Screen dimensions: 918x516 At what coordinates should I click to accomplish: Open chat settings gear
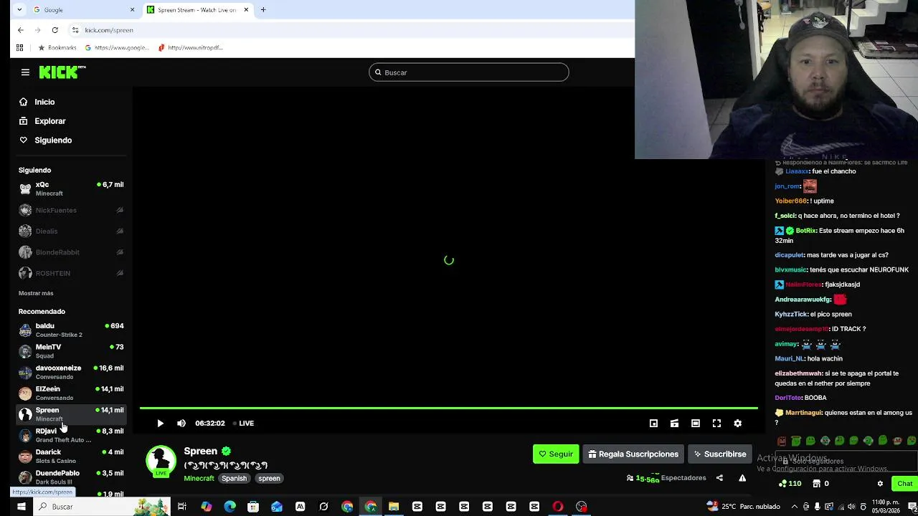pos(880,484)
